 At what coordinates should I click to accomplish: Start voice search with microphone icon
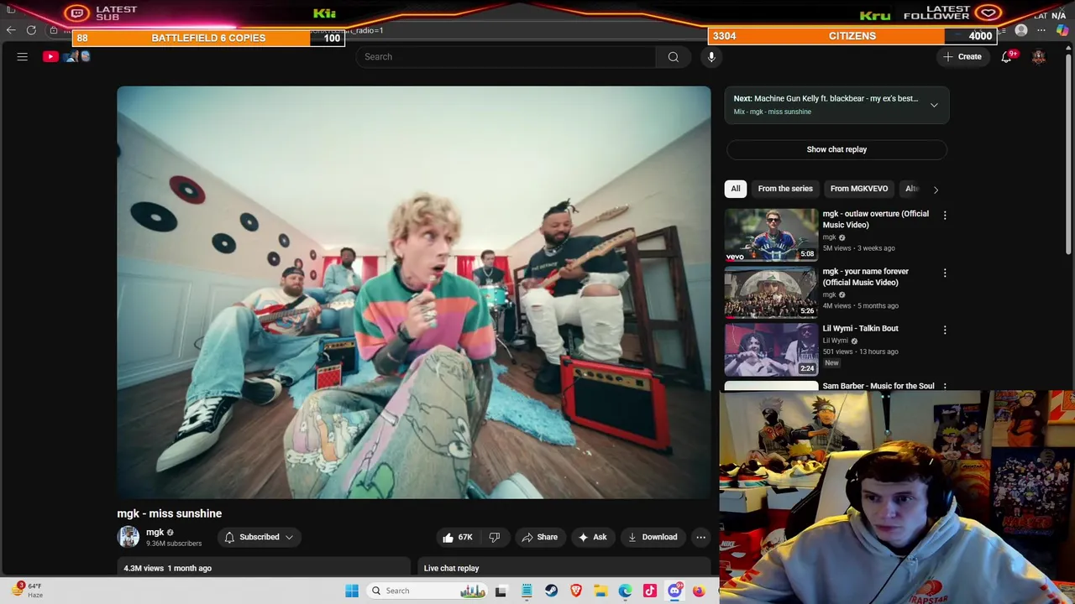pyautogui.click(x=711, y=57)
